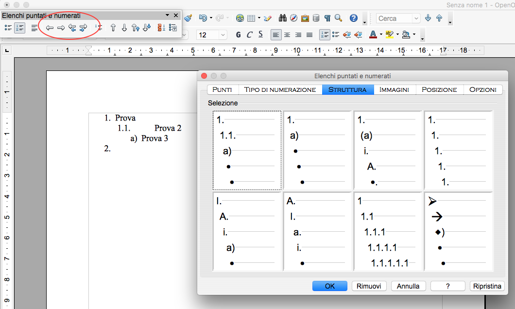515x309 pixels.
Task: Find next with blue down arrow
Action: point(428,18)
